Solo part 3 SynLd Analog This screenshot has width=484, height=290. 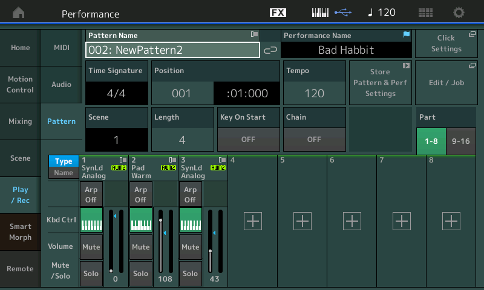click(190, 273)
